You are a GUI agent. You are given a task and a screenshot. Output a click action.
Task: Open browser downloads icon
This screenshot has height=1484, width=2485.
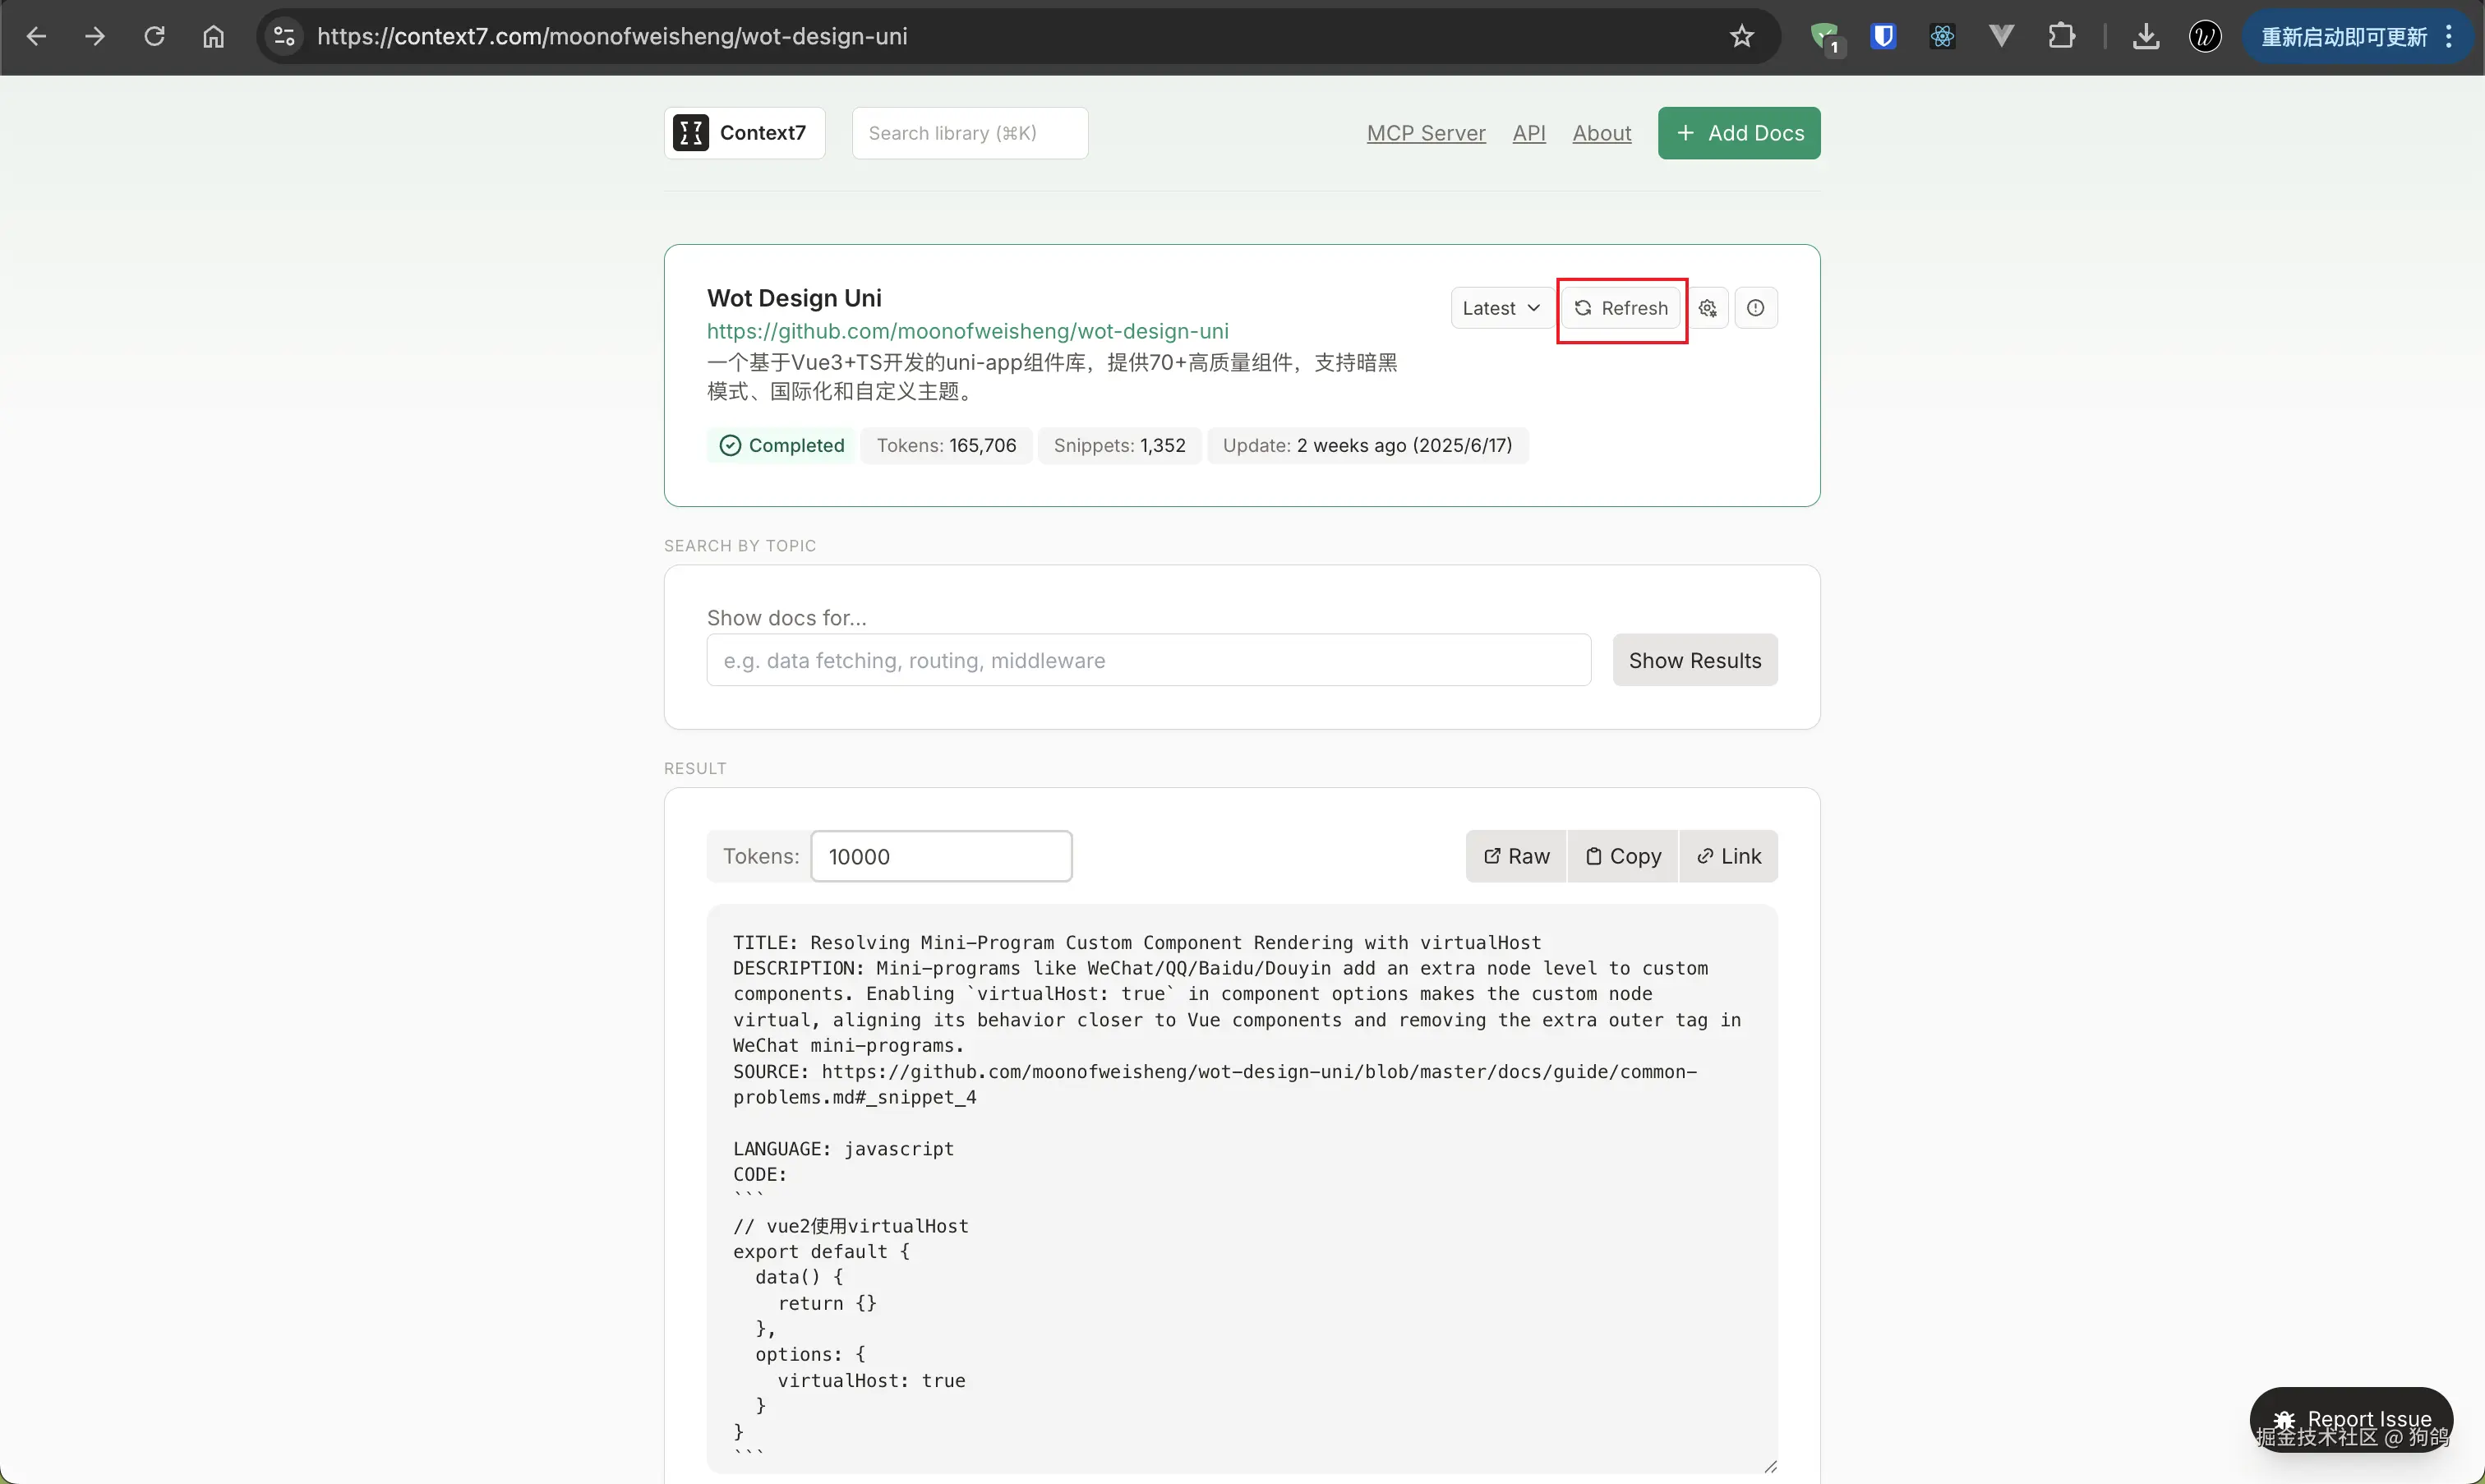2145,37
